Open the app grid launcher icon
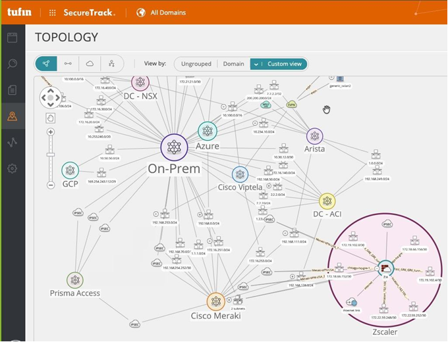 52,12
